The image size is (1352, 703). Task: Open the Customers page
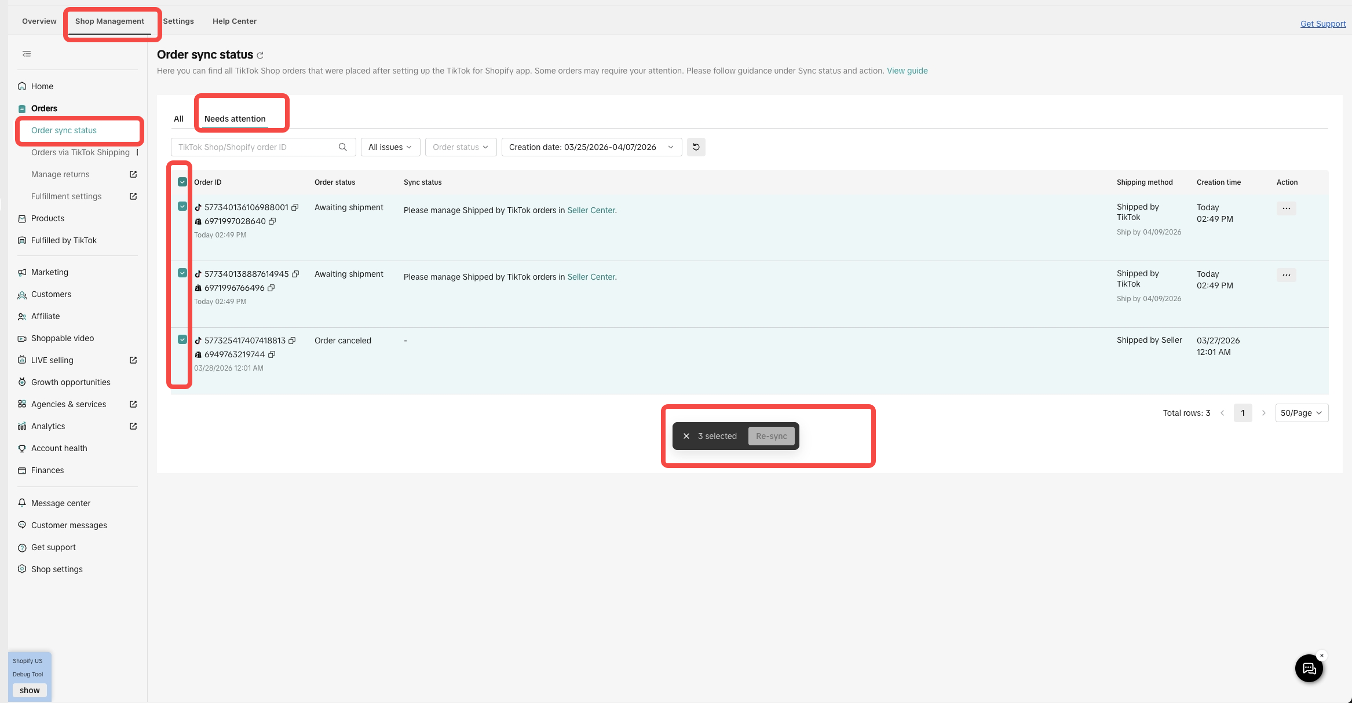(51, 294)
